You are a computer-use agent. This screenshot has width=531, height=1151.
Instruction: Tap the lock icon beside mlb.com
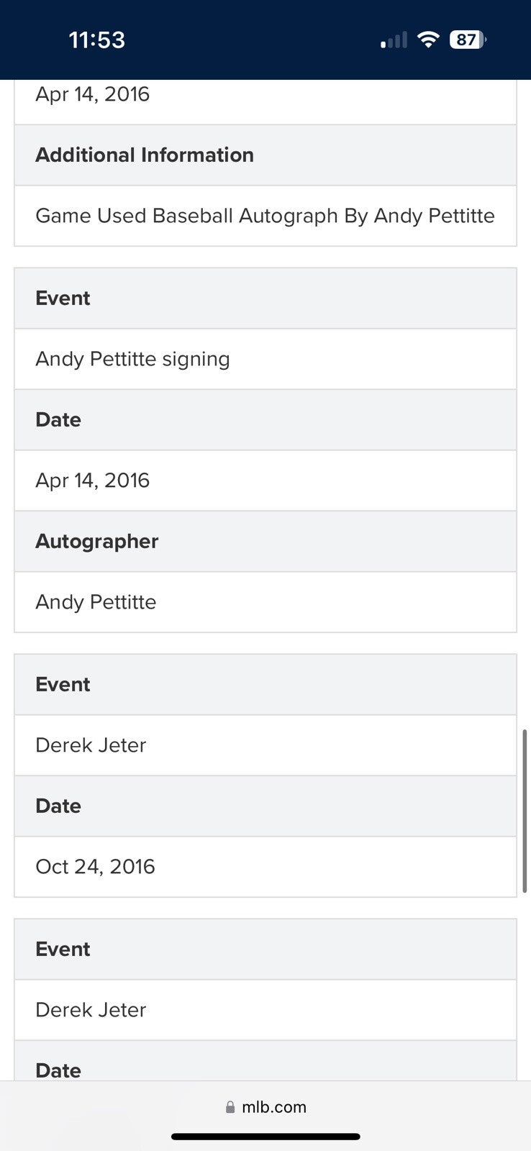230,1107
